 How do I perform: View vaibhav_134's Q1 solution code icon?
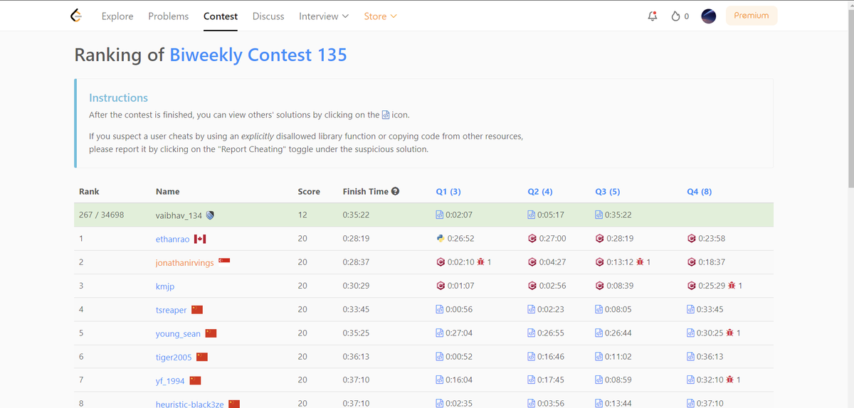[440, 215]
